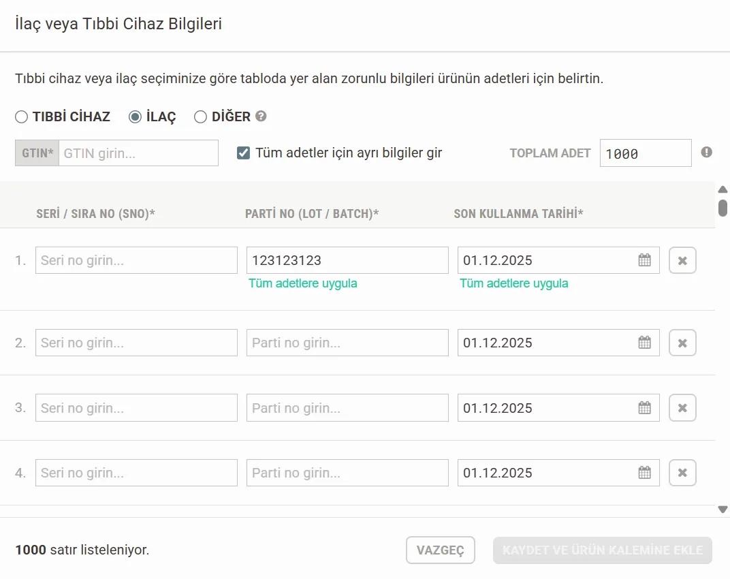This screenshot has height=579, width=730.
Task: Remove row 2 with the X button
Action: tap(682, 343)
